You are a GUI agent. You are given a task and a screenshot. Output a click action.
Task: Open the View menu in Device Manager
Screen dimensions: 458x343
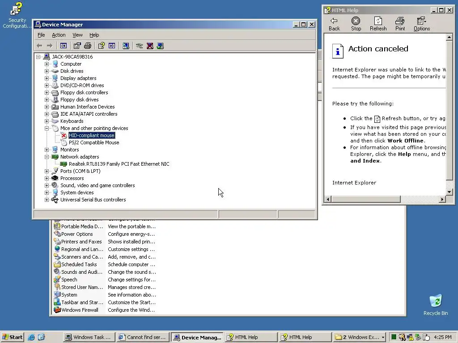click(x=77, y=35)
